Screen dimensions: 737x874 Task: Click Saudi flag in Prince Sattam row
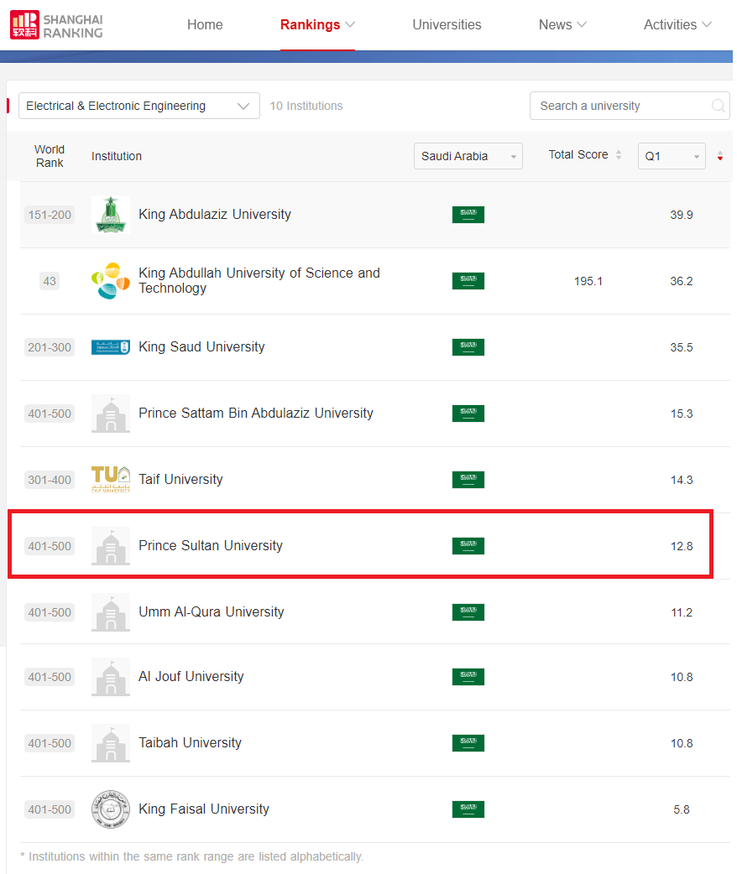468,414
